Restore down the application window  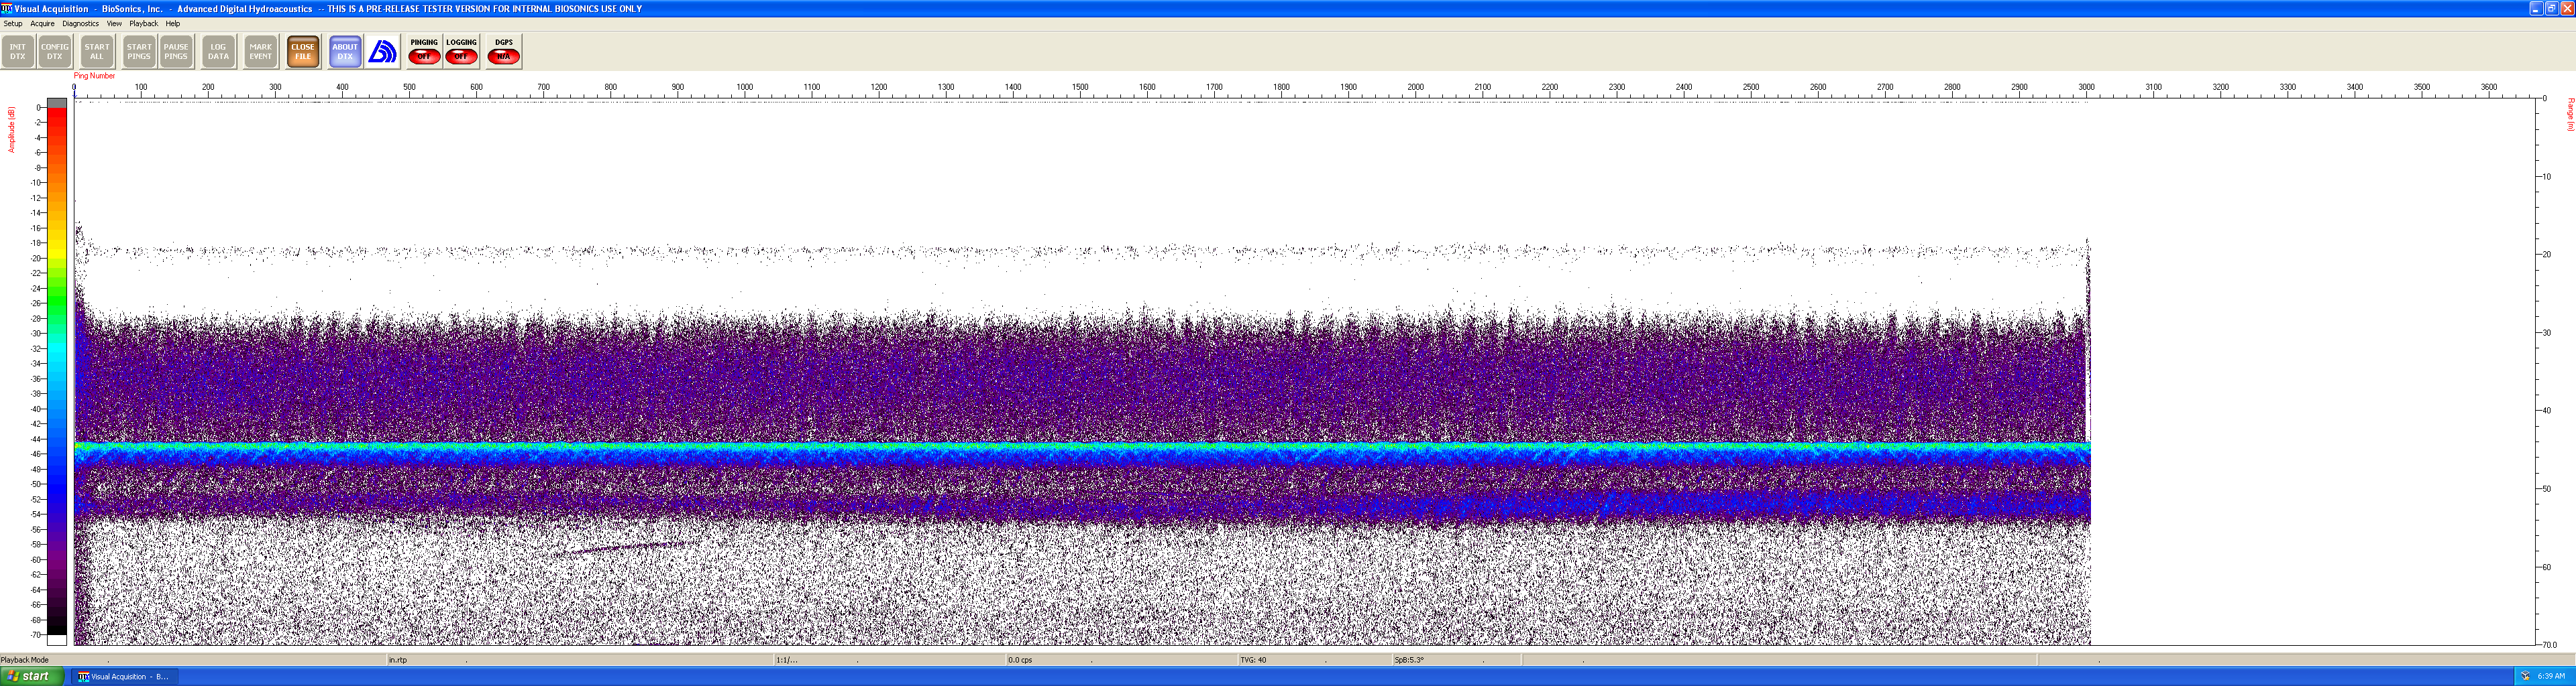(2551, 8)
